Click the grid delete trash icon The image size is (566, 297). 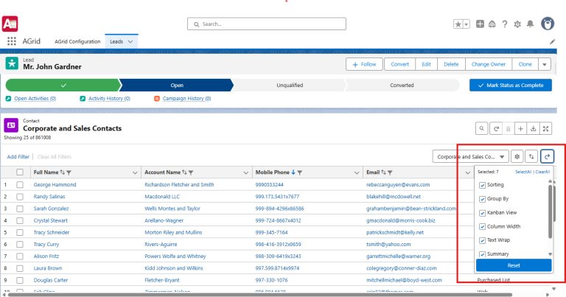click(509, 128)
